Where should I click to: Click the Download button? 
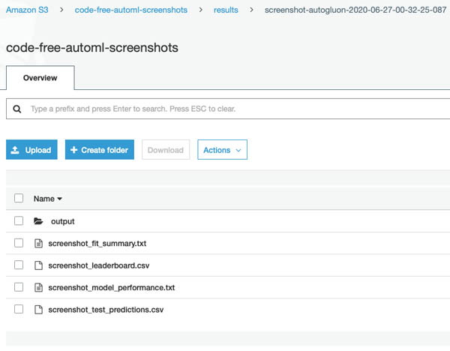pos(166,150)
